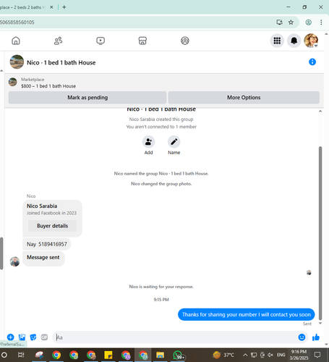Viewport: 329px width, 362px height.
Task: Open Buyer details for Nico Sarabia
Action: (52, 226)
